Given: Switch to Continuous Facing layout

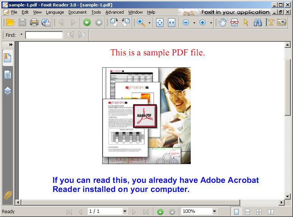Looking at the screenshot, I should pos(259,212).
